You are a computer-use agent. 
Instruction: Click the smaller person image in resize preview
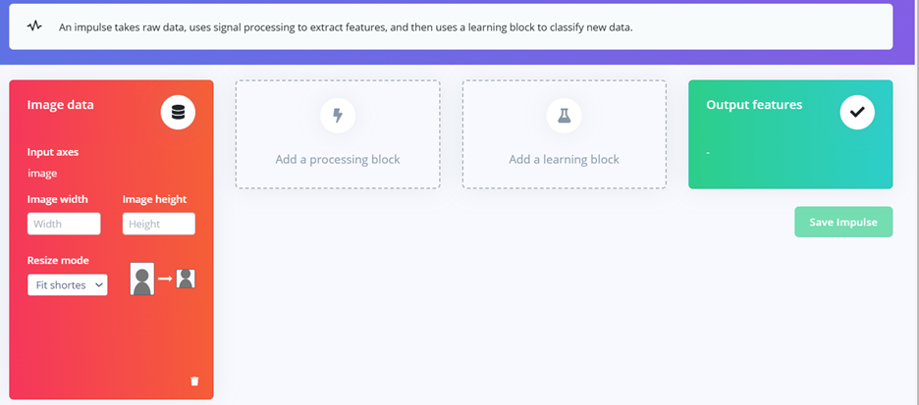point(186,278)
